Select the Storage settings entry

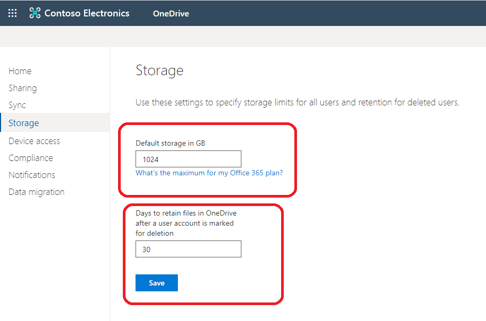click(x=23, y=122)
